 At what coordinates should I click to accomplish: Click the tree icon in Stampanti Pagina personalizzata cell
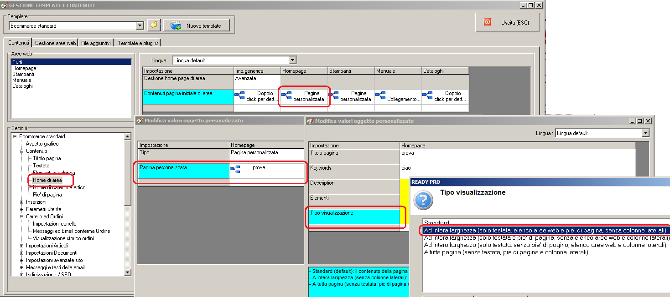click(x=333, y=96)
